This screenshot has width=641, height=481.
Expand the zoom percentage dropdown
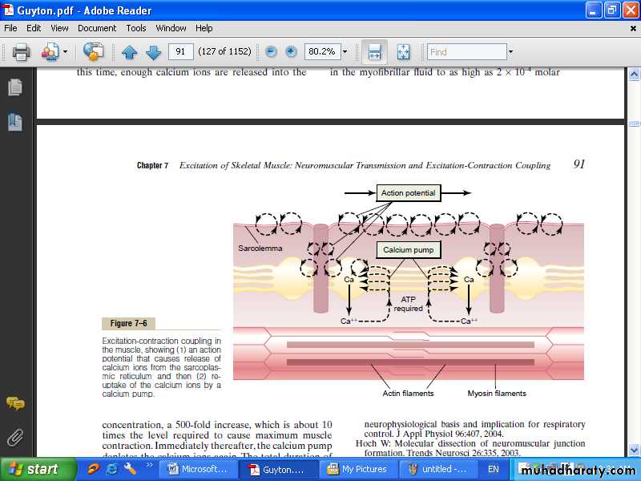[x=345, y=52]
